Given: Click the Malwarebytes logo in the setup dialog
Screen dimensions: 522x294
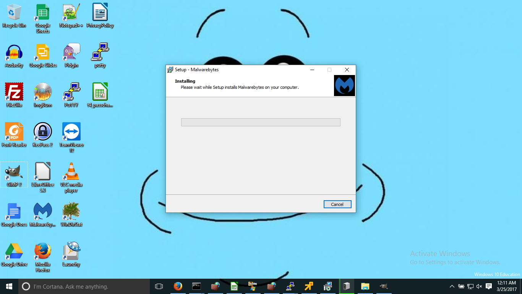Looking at the screenshot, I should tap(344, 85).
